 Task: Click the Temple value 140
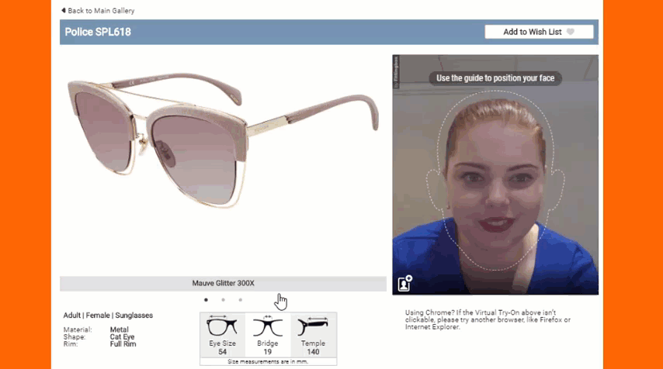pyautogui.click(x=313, y=352)
